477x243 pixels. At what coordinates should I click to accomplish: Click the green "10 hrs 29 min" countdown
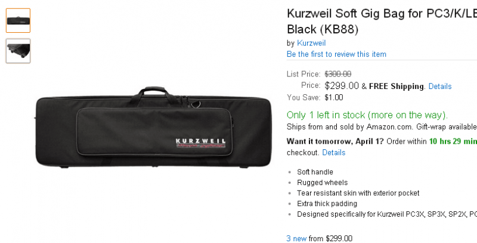[x=453, y=142]
